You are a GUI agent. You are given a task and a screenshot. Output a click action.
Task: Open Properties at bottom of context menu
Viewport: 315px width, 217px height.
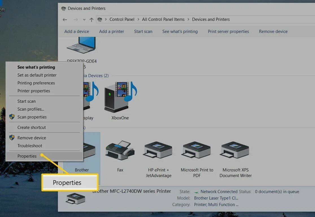tap(27, 156)
